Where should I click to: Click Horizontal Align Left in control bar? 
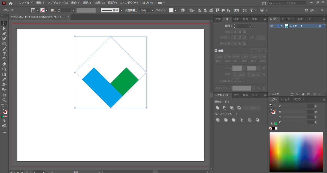point(199,10)
